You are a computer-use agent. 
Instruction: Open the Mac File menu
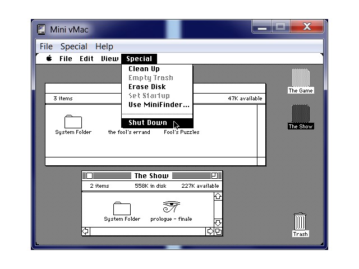coord(66,59)
